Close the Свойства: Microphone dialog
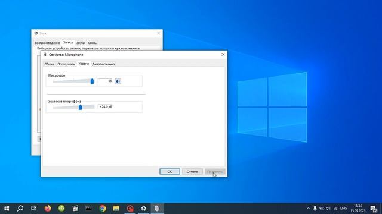This screenshot has width=382, height=214. pos(223,55)
